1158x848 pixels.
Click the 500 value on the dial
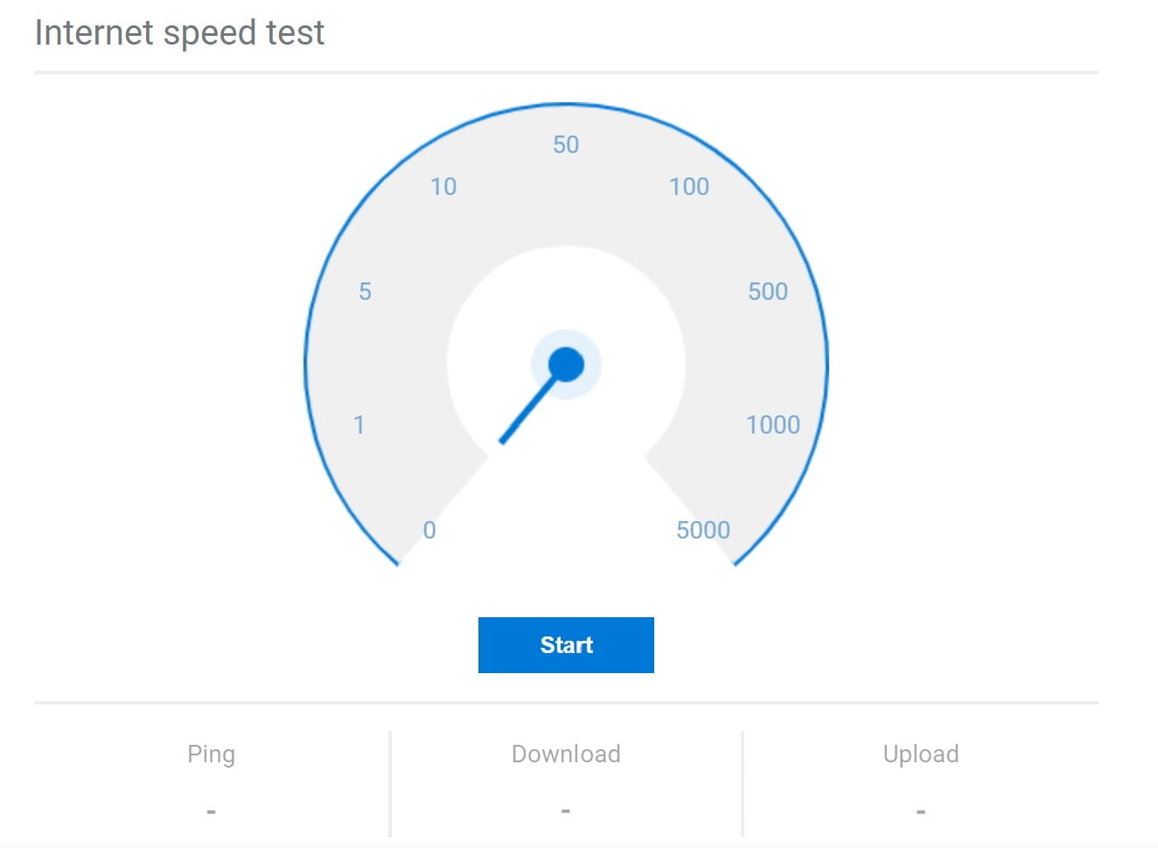point(767,291)
